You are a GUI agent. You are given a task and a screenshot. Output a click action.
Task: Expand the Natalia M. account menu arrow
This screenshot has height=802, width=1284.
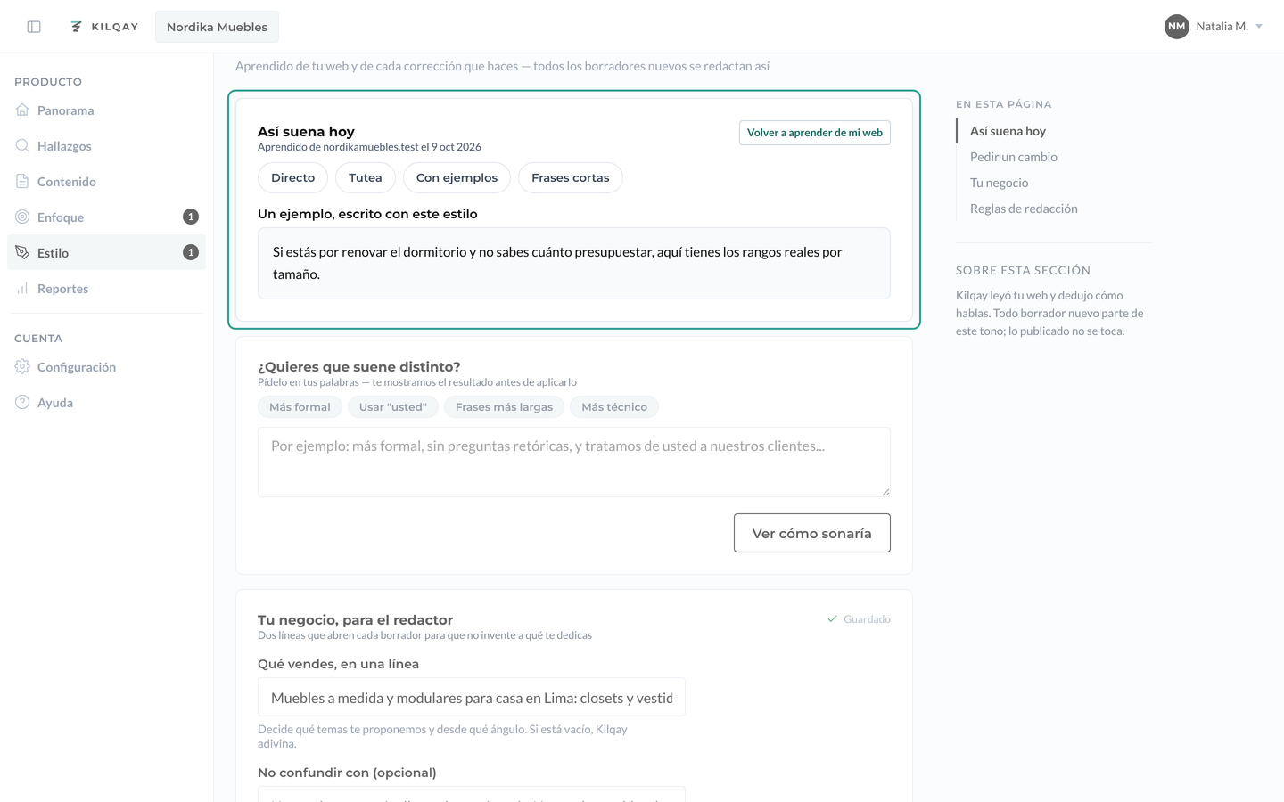(1259, 27)
